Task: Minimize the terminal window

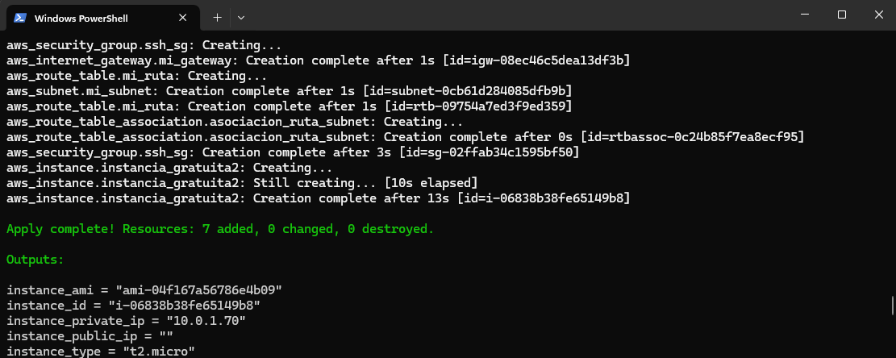Action: [805, 15]
